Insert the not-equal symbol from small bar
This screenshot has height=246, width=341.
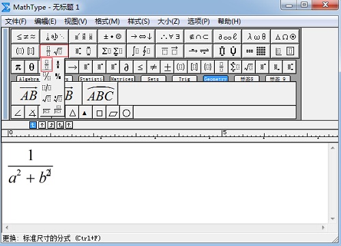(x=153, y=67)
